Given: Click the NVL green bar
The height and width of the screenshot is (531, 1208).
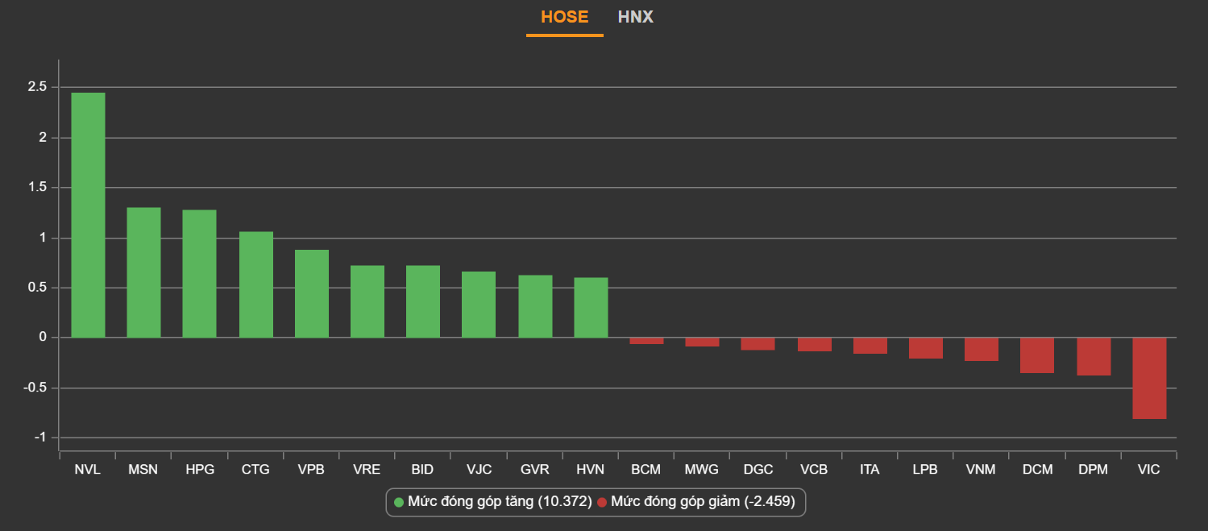Looking at the screenshot, I should (x=88, y=215).
